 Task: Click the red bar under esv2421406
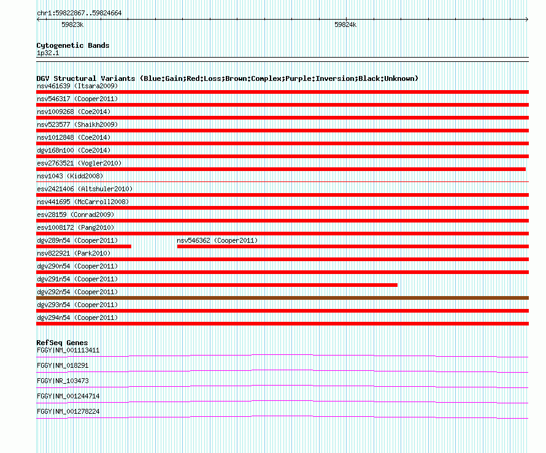click(282, 195)
